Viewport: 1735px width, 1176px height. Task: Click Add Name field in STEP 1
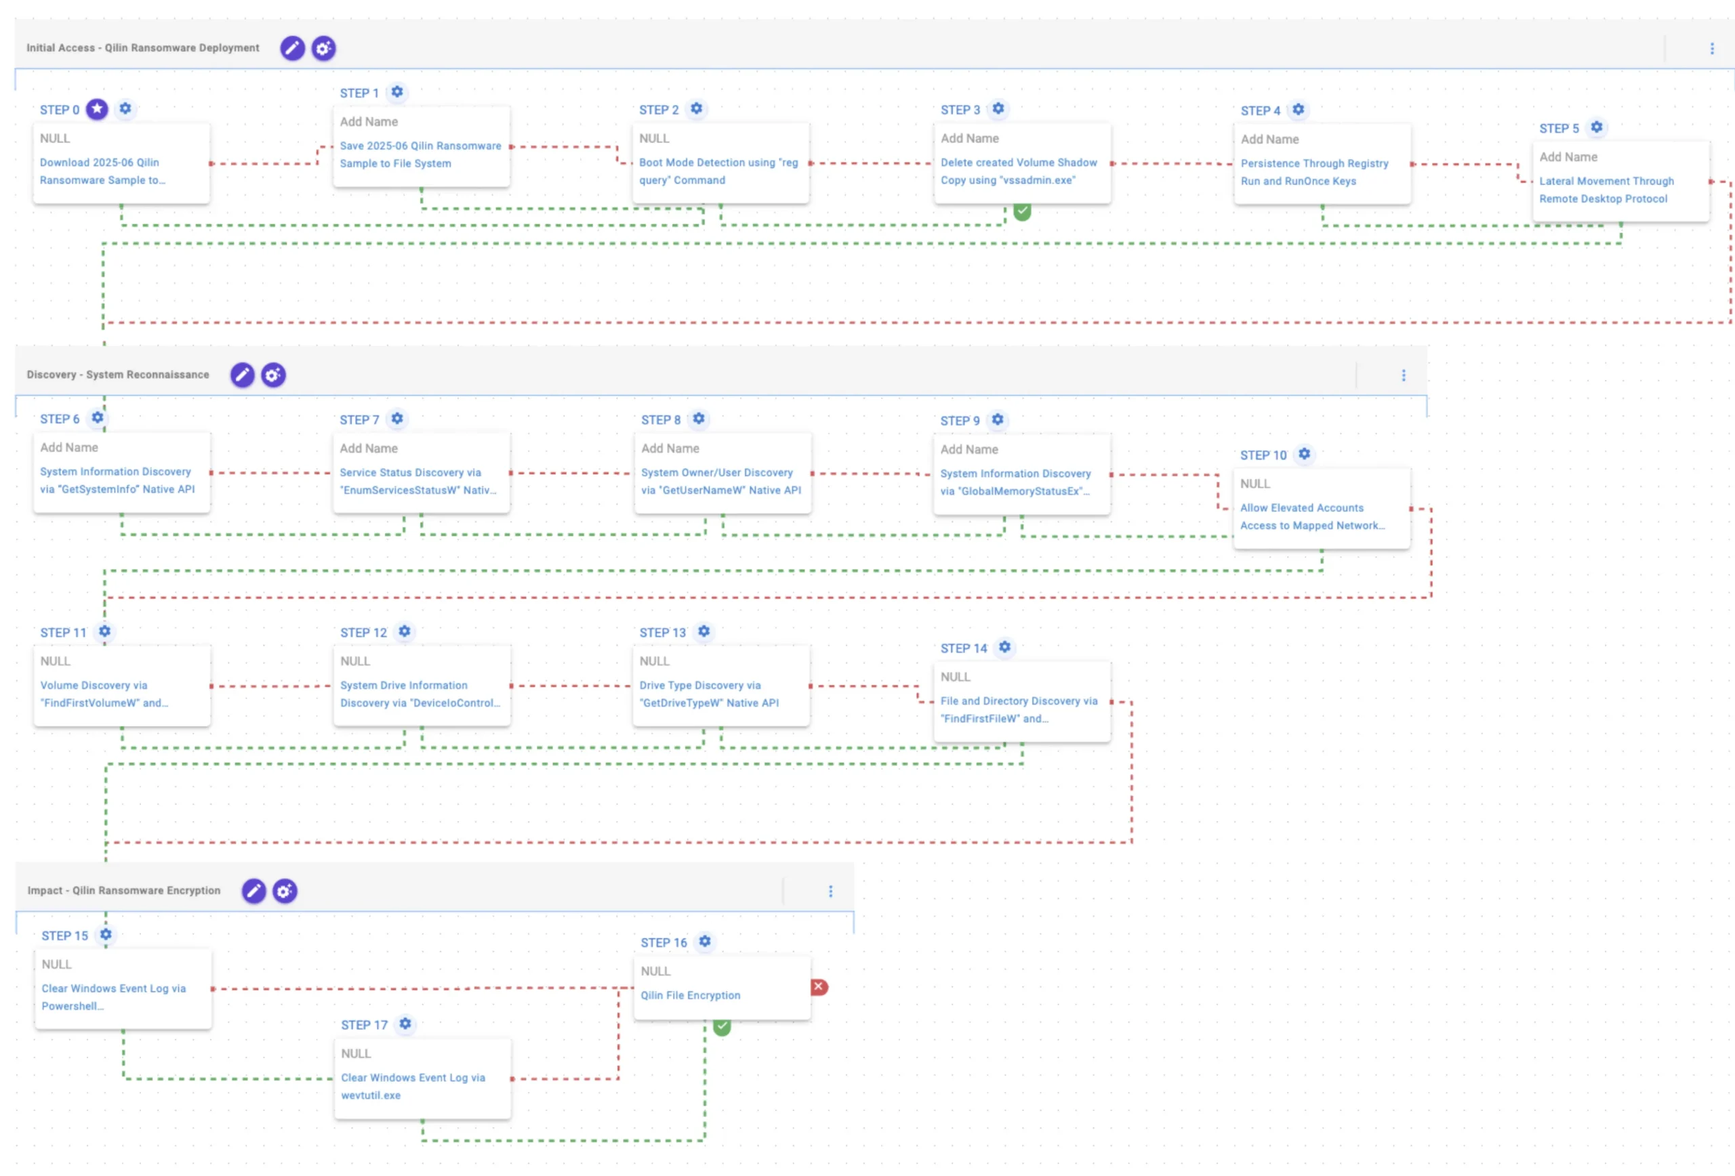pyautogui.click(x=369, y=122)
